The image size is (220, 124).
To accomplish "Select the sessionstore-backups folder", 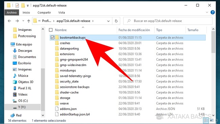I will click(x=75, y=87).
